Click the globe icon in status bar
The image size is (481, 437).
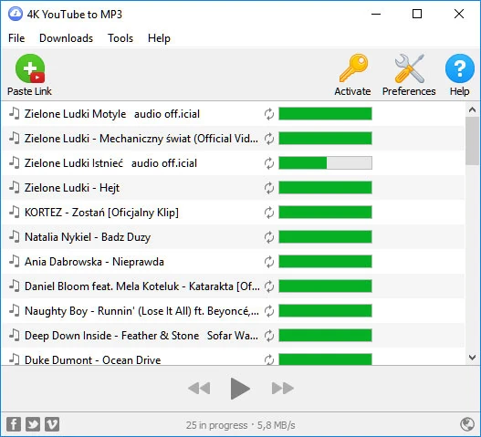[x=467, y=424]
